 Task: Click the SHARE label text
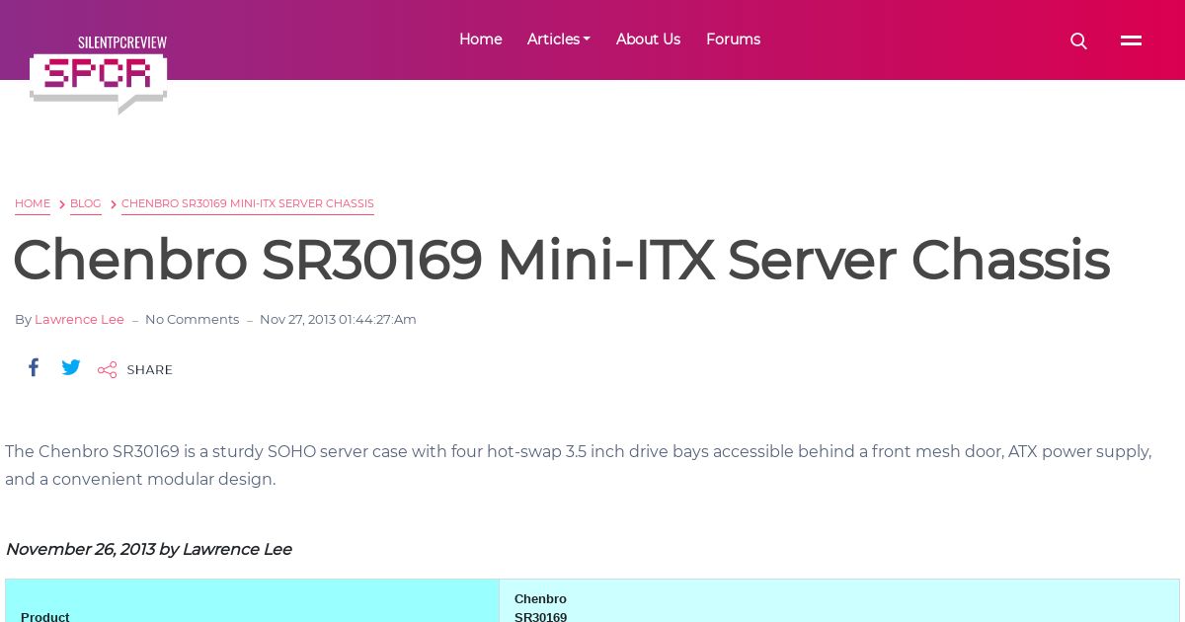point(150,370)
